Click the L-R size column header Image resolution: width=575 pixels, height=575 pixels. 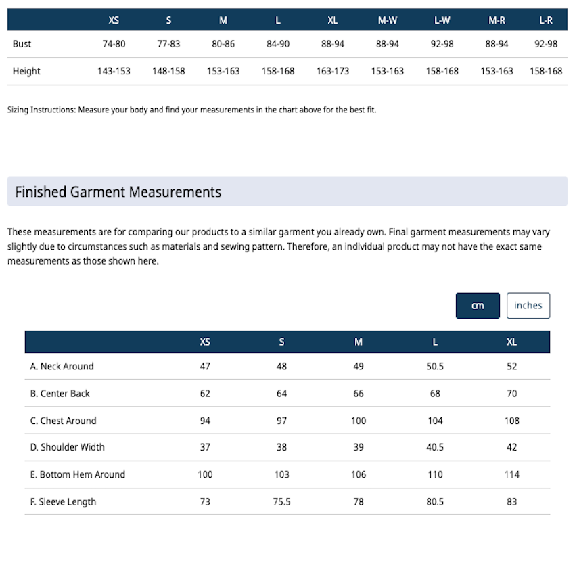tap(546, 20)
